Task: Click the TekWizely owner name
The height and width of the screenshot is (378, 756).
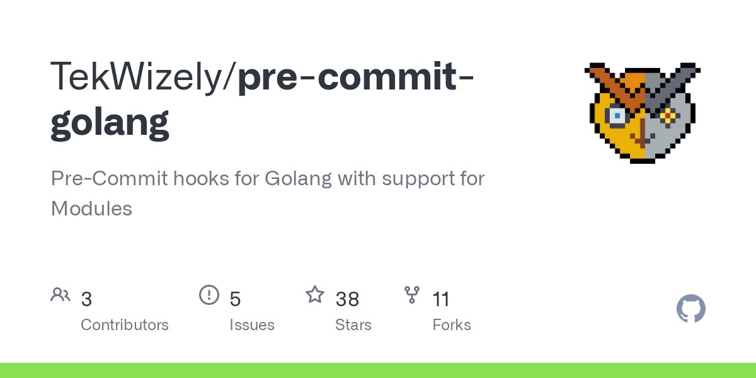Action: point(141,76)
